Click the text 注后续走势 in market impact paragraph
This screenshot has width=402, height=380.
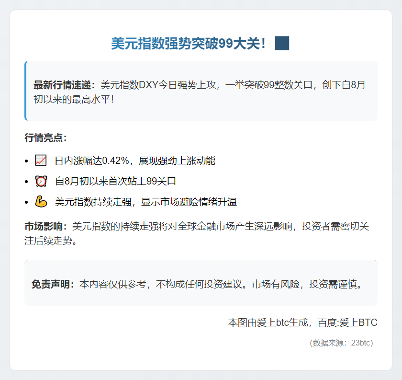(x=50, y=241)
